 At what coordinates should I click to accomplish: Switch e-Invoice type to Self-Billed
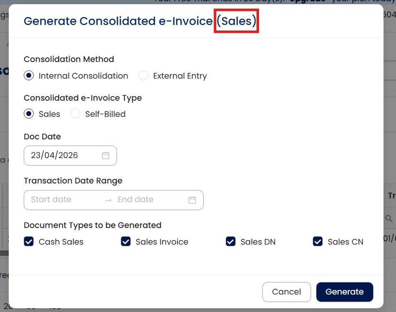click(x=75, y=114)
